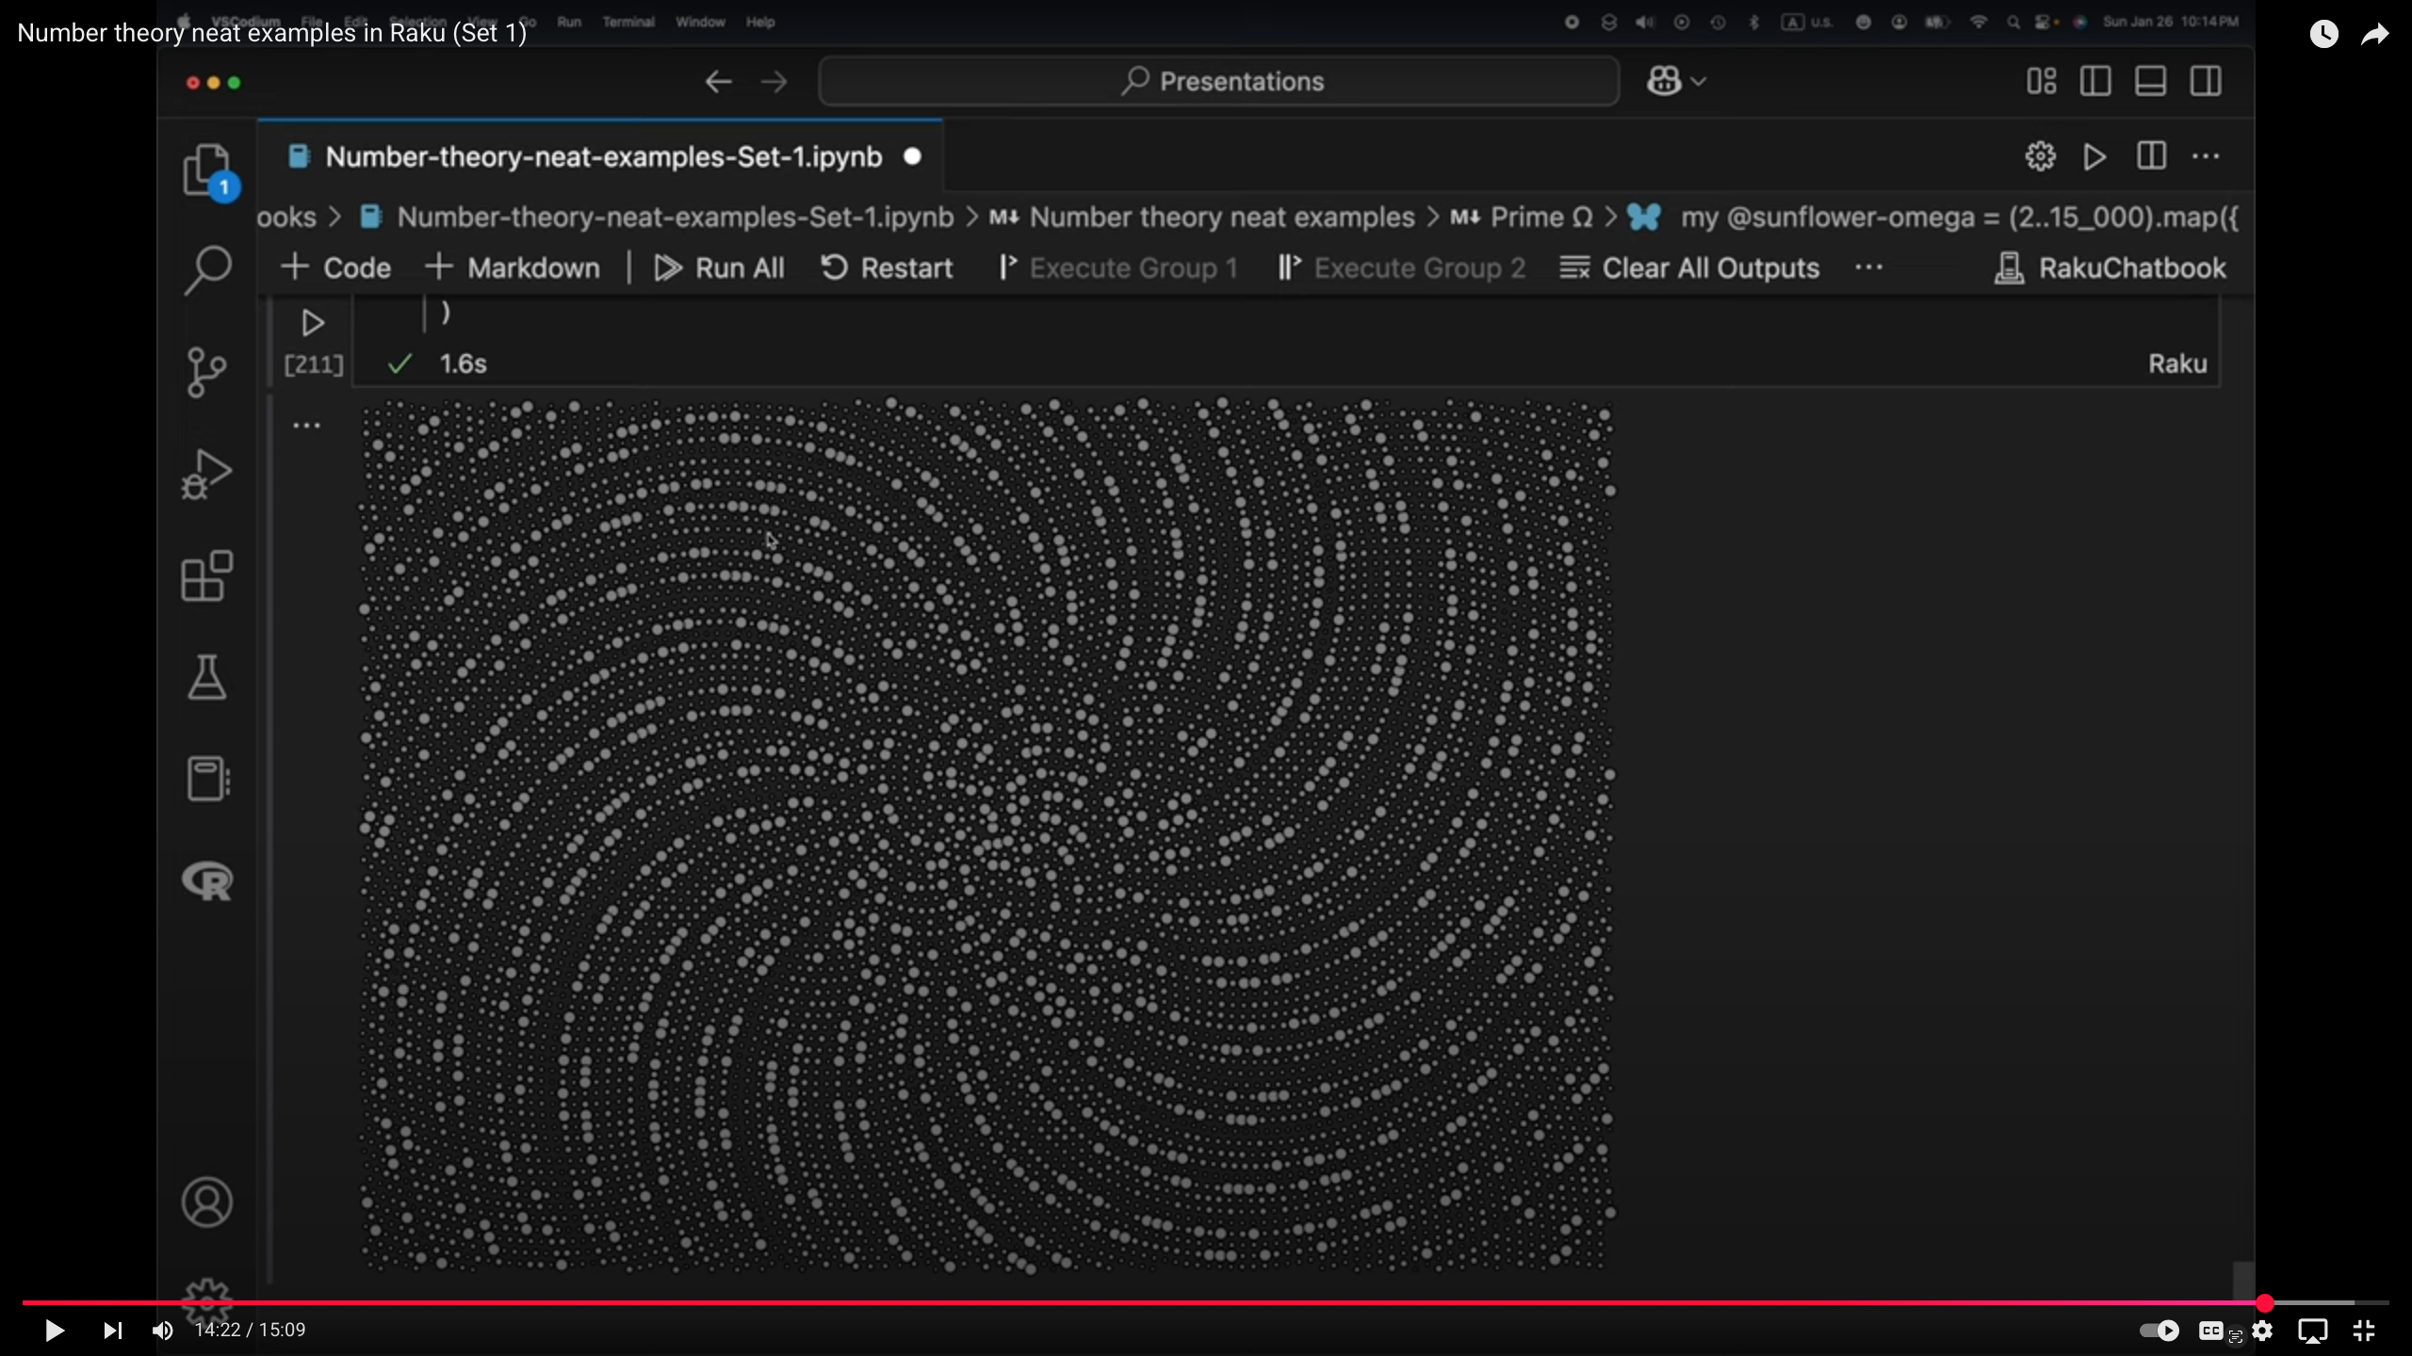Run cell 211 with its play button
This screenshot has width=2412, height=1356.
click(313, 324)
